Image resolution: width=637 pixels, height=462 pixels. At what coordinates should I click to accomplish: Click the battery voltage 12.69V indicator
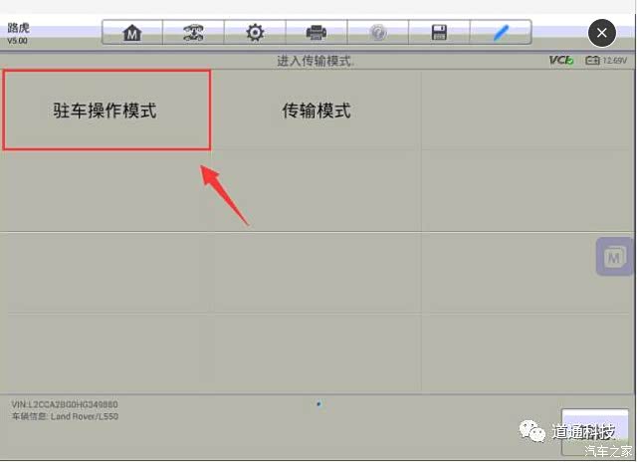[x=606, y=61]
